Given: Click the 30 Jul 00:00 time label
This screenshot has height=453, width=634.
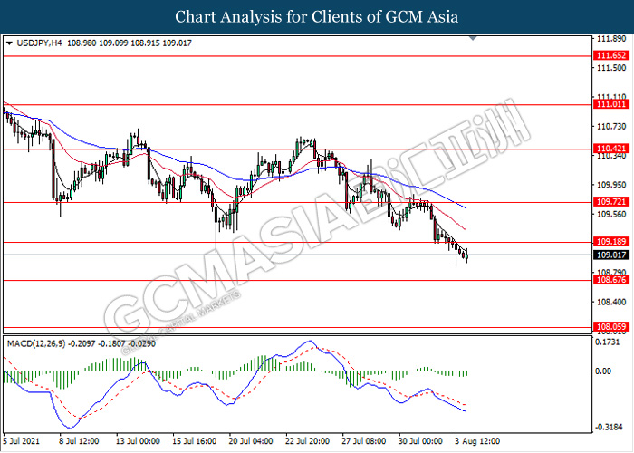Looking at the screenshot, I should (420, 441).
